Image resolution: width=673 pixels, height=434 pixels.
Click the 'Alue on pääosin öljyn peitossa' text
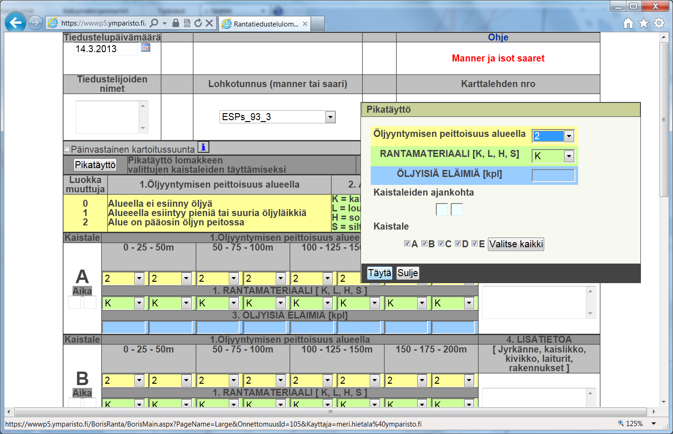click(x=176, y=222)
